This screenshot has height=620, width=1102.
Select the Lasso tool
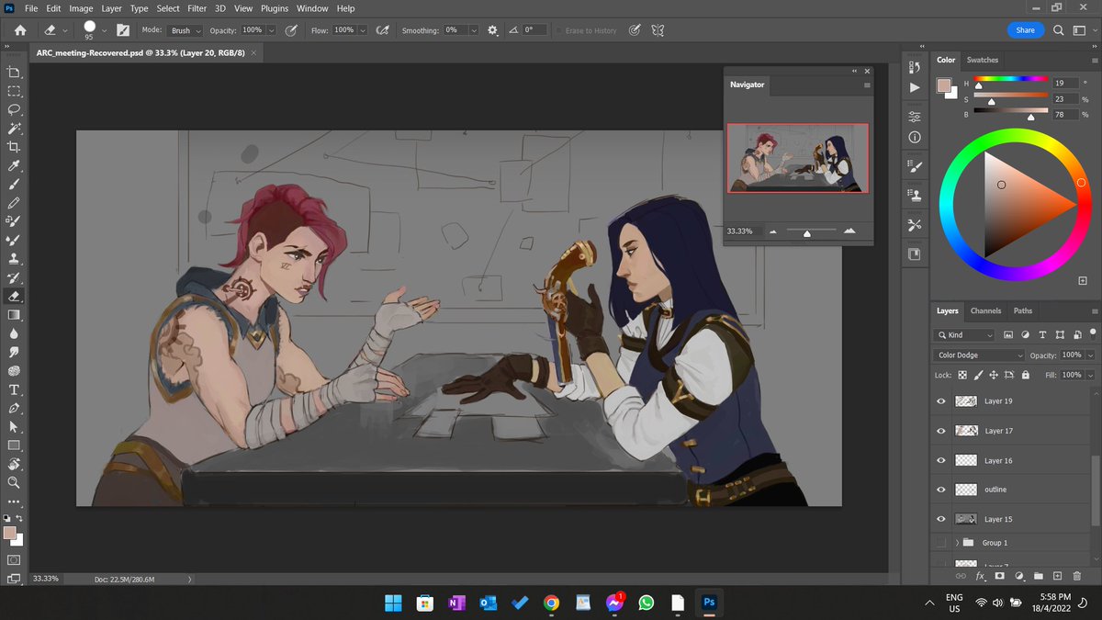click(14, 109)
